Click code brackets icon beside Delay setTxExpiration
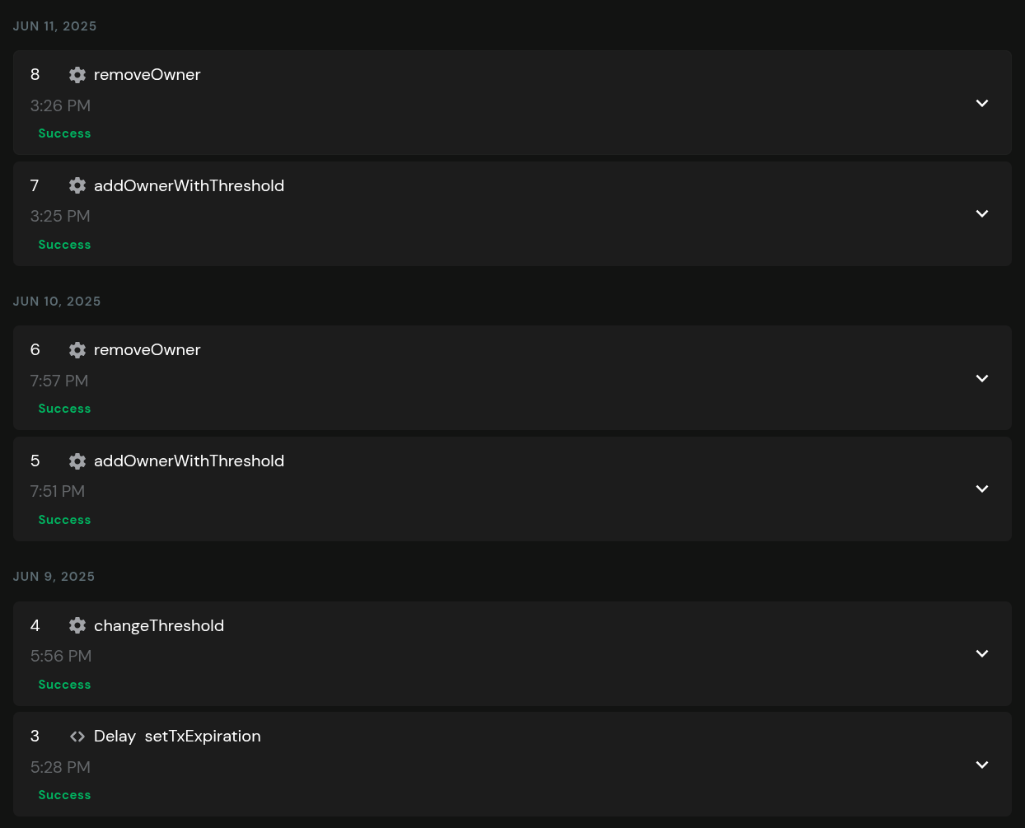The width and height of the screenshot is (1025, 828). point(77,737)
